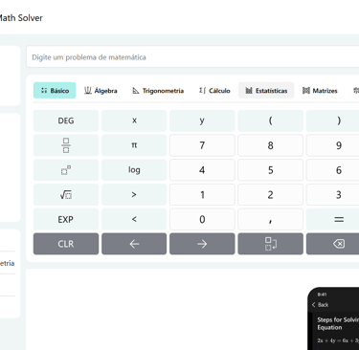Screen dimensions: 359x350
Task: Click the equals sign key
Action: pyautogui.click(x=332, y=219)
